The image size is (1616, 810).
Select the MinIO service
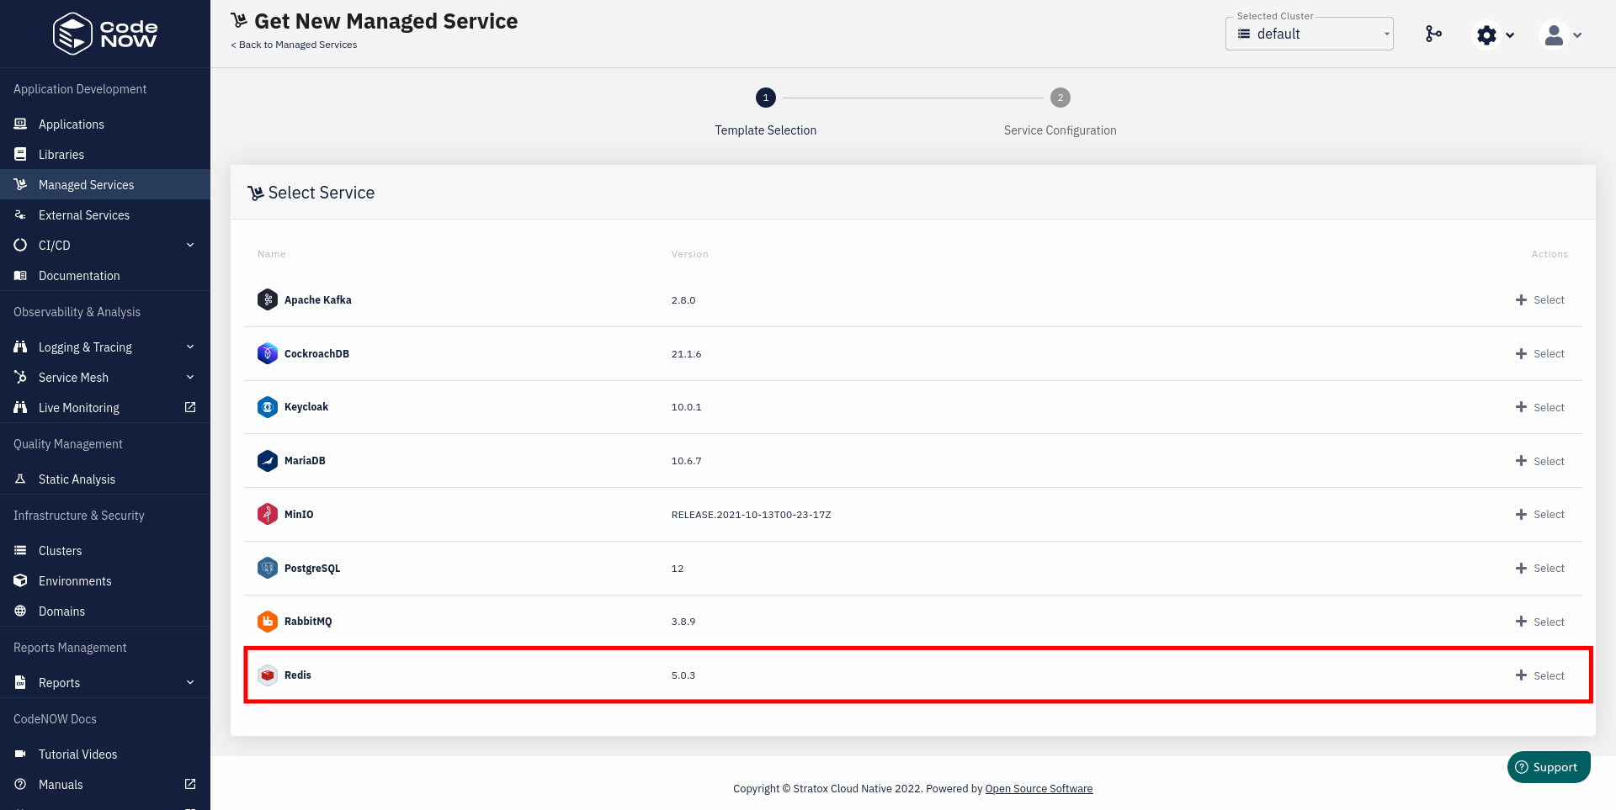coord(1539,514)
